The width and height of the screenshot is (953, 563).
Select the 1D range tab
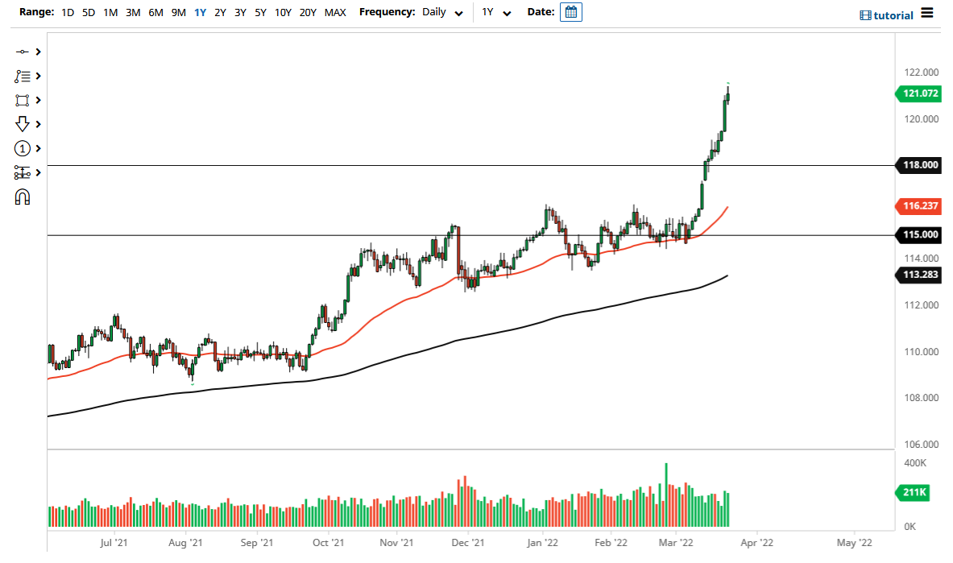(67, 12)
